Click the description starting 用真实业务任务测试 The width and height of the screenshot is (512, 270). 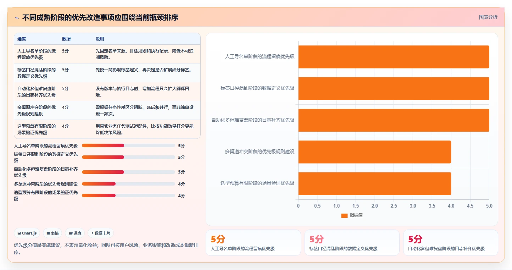coord(144,129)
